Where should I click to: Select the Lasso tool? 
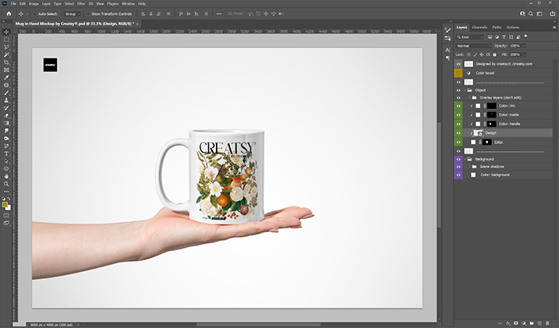pyautogui.click(x=6, y=47)
